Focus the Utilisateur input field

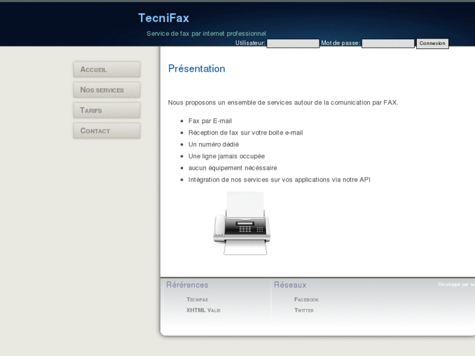pyautogui.click(x=293, y=43)
